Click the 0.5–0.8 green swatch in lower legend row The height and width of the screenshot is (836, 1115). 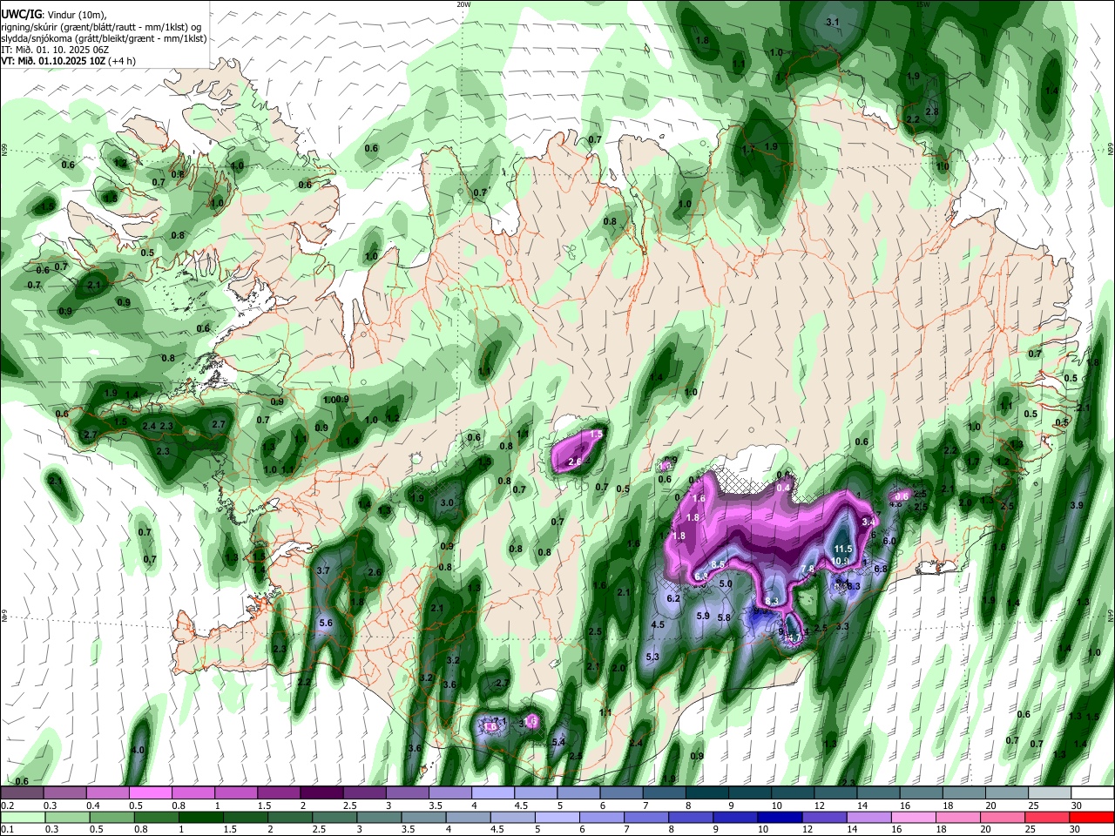[111, 817]
